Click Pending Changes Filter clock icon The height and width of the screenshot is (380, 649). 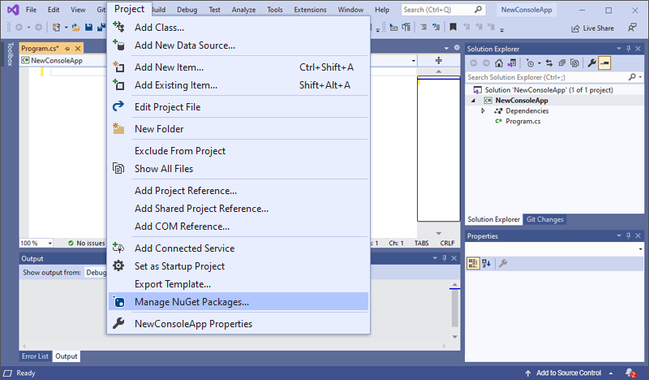(x=530, y=63)
